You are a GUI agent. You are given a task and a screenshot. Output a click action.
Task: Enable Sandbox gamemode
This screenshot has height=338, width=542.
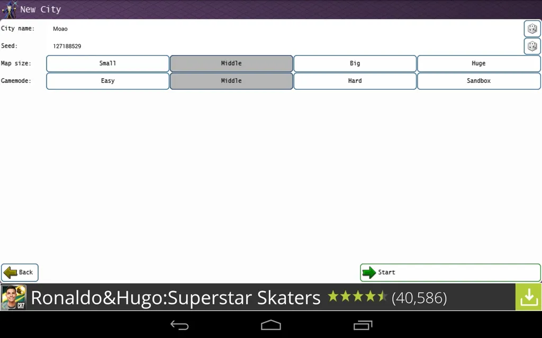(x=478, y=81)
